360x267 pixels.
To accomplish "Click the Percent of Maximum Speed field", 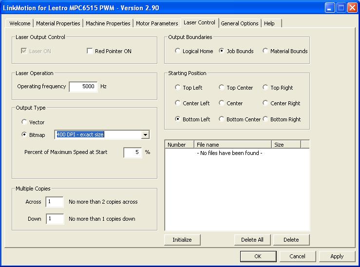I will (x=133, y=153).
